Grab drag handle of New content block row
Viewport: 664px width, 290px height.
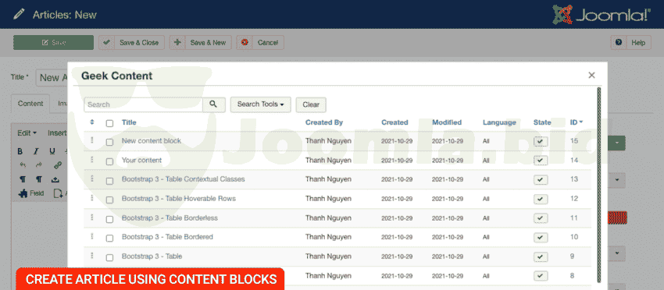[92, 140]
